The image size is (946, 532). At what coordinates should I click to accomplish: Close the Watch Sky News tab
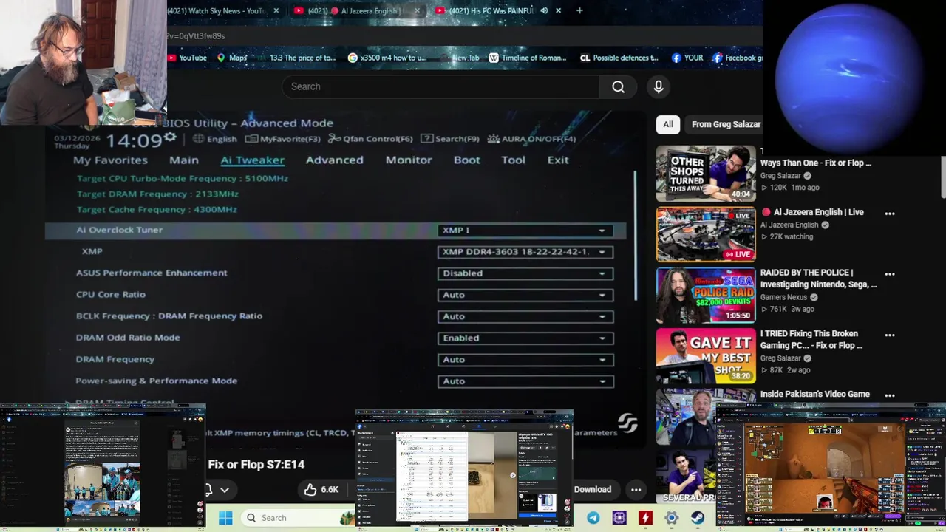click(276, 11)
